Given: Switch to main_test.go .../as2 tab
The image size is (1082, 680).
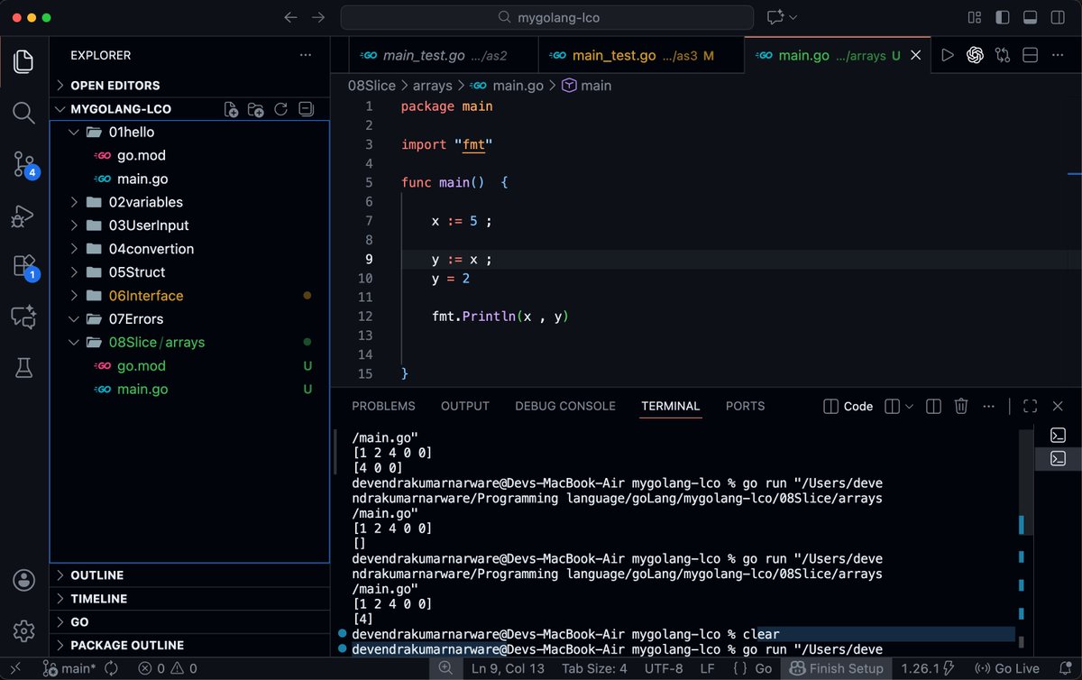Looking at the screenshot, I should 444,55.
